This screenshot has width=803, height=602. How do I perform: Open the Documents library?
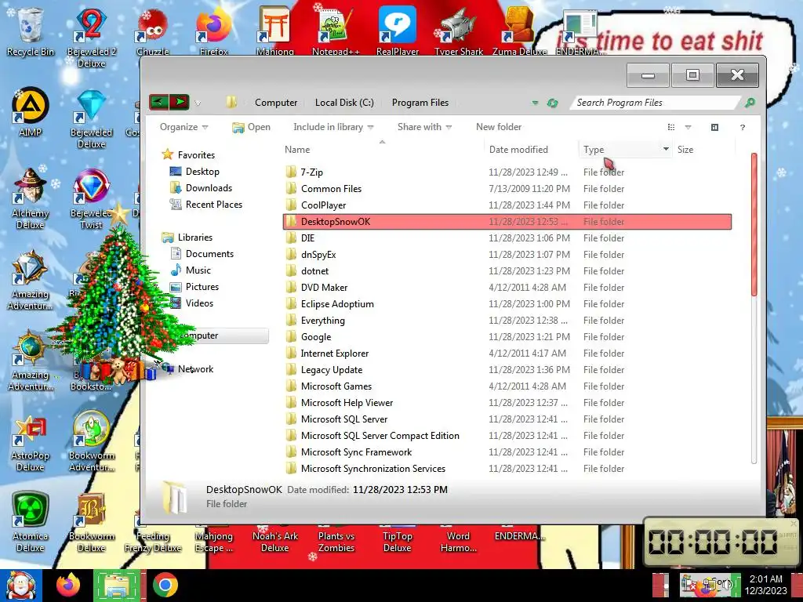(202, 254)
